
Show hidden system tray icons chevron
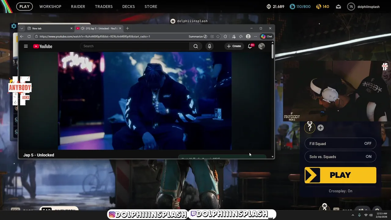(x=353, y=215)
